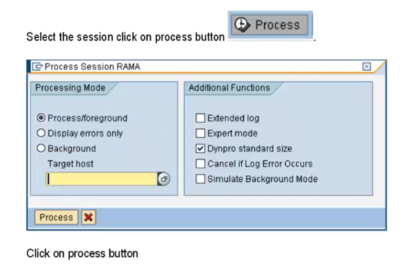Open the Target host search help icon

pyautogui.click(x=163, y=179)
